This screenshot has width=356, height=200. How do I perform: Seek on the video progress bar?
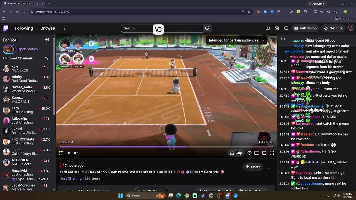pyautogui.click(x=166, y=147)
